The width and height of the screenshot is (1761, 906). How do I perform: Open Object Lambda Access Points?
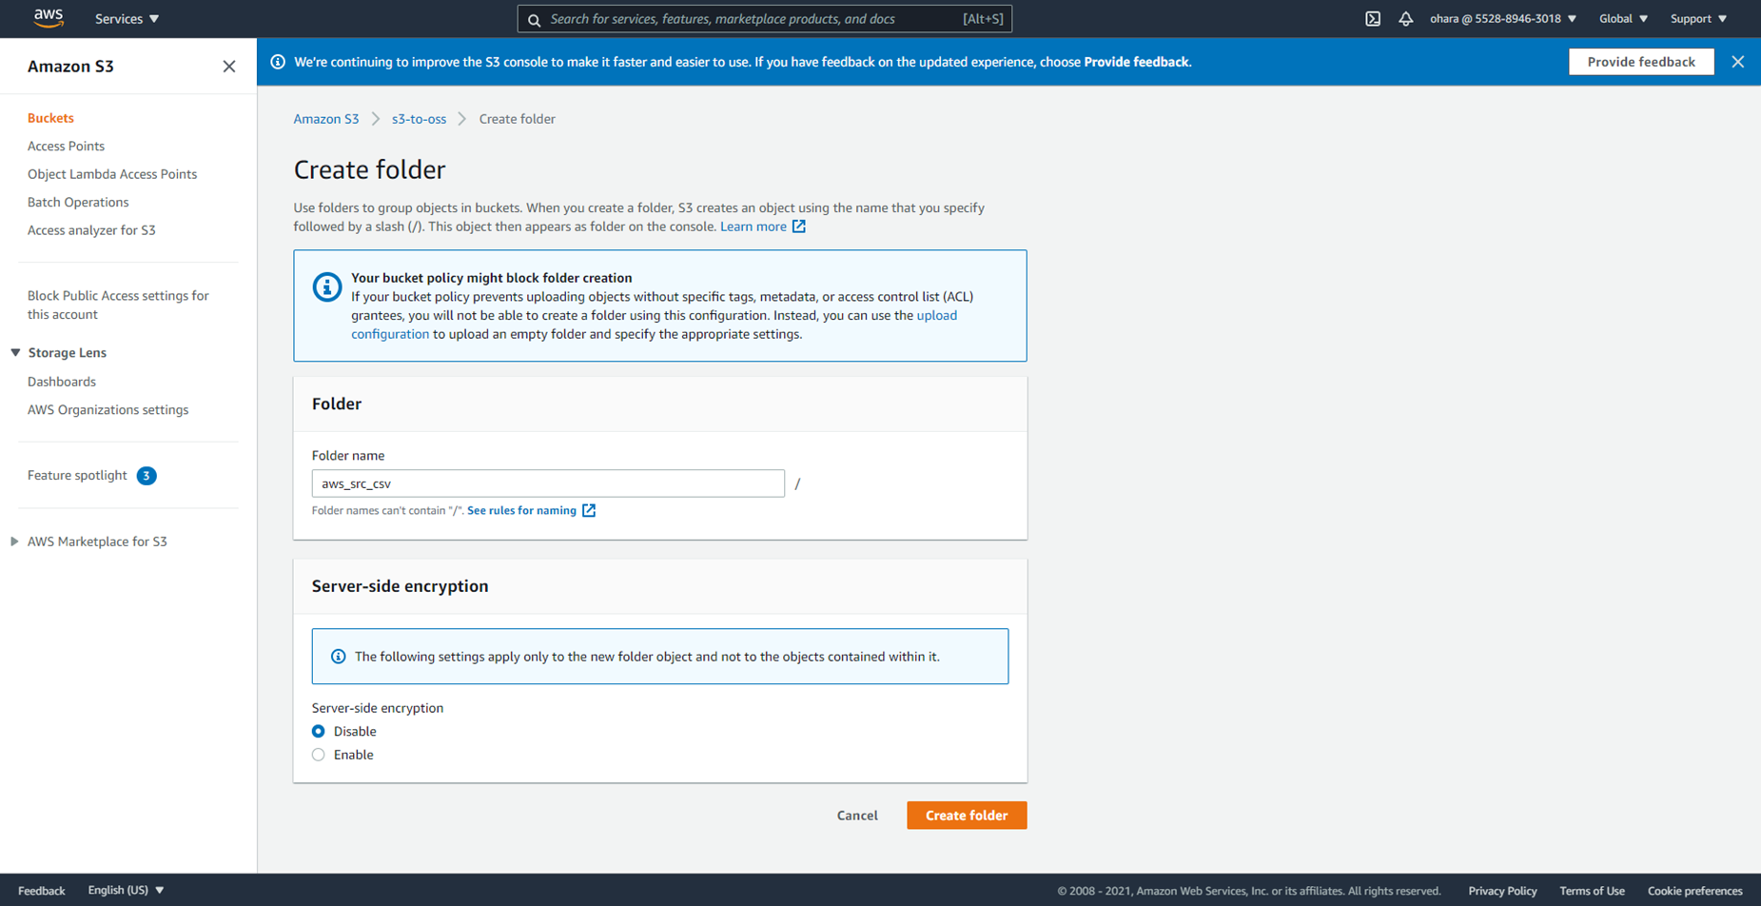[112, 174]
